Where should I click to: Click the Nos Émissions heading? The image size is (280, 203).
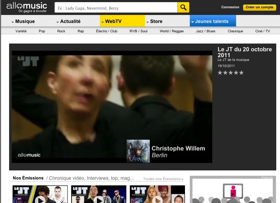click(28, 178)
